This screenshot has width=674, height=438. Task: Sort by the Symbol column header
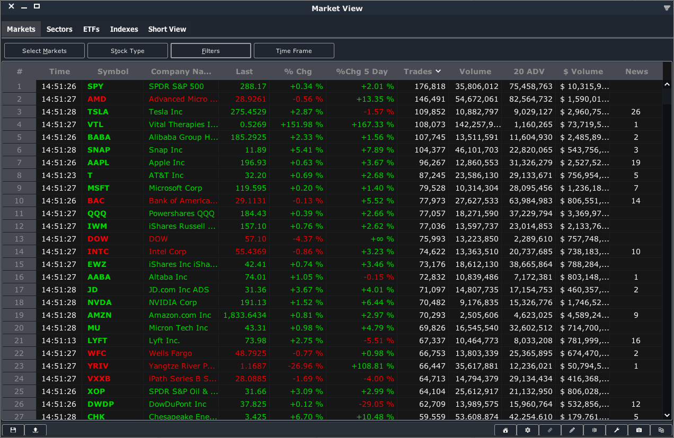point(113,71)
